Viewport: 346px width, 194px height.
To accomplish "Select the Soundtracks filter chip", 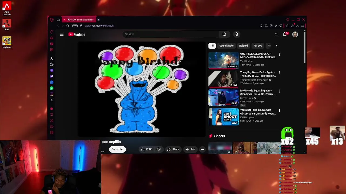I will [226, 46].
